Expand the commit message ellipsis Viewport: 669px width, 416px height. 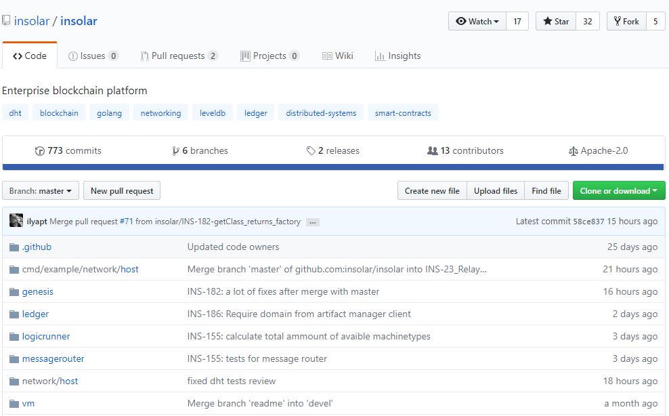click(313, 222)
